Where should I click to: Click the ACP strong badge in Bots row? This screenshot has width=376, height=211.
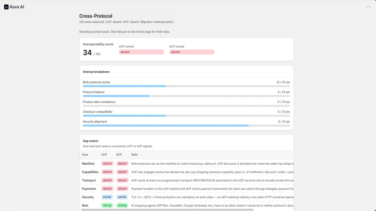(x=122, y=205)
